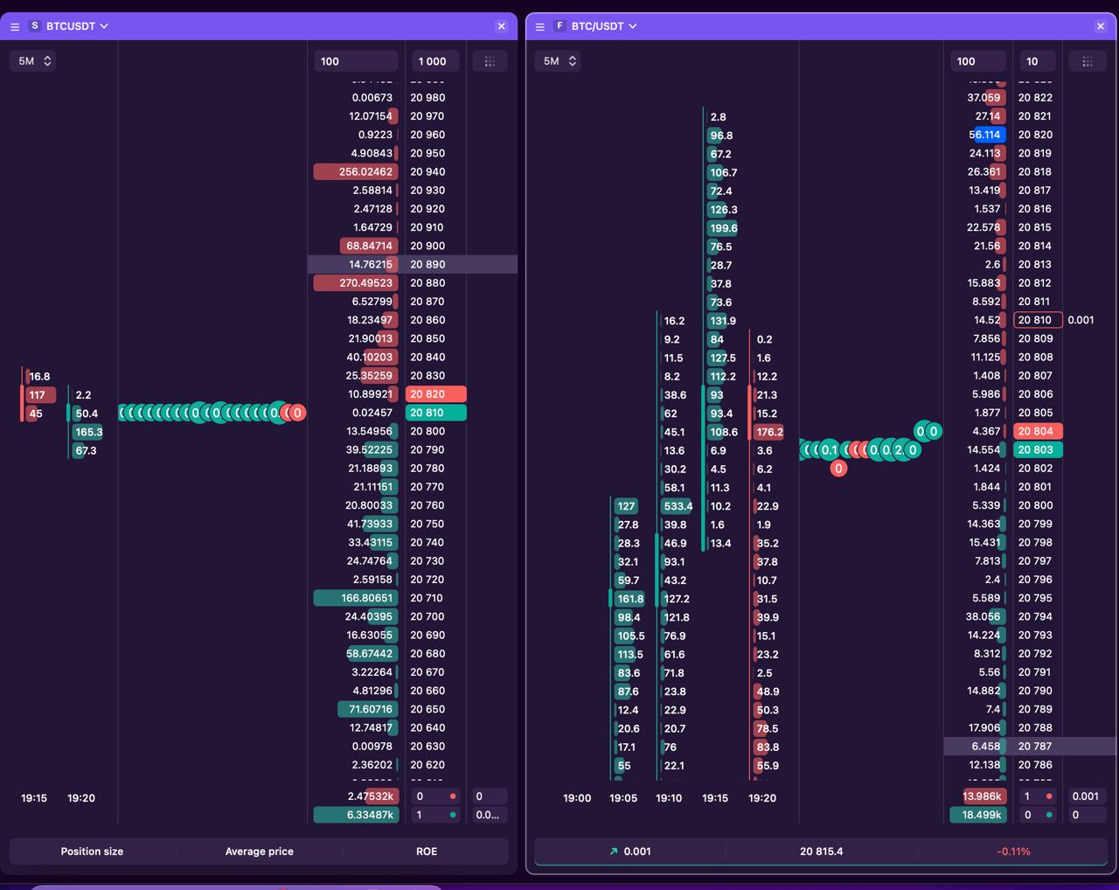Click the 0.001 order size next to 20 810

1081,320
